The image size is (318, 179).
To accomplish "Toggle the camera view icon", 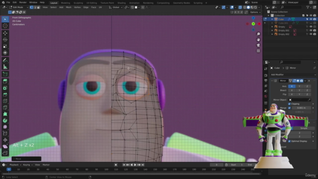I will tap(258, 45).
